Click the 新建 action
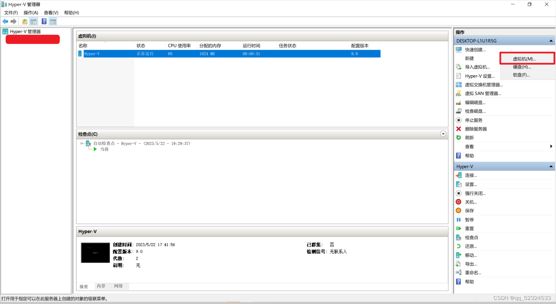Screen dimensions: 556x304 click(469, 58)
